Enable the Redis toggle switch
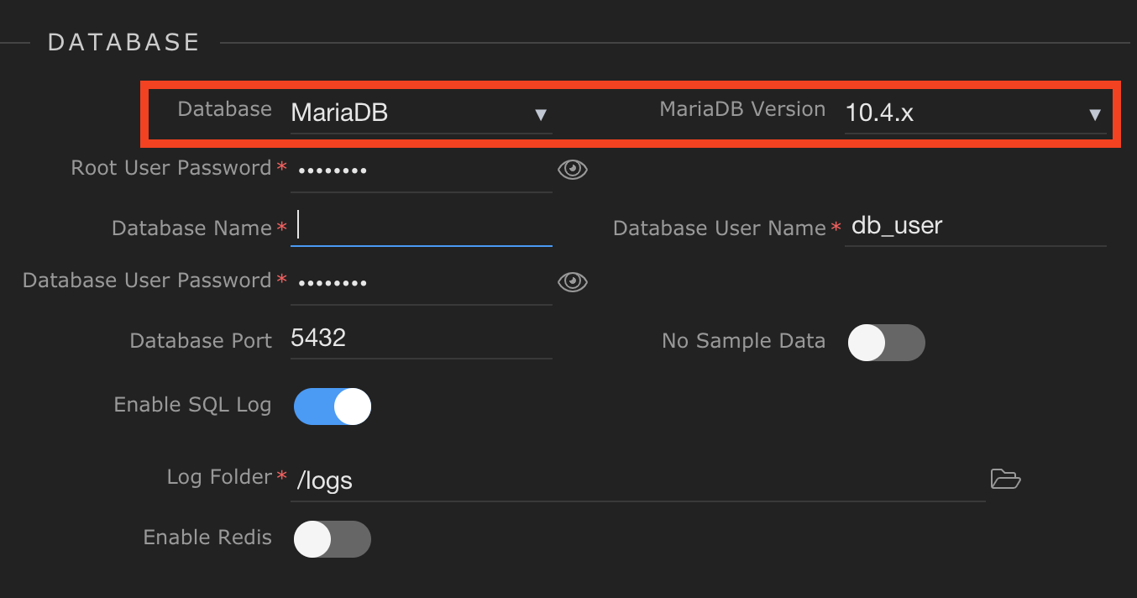Screen dimensions: 1137x598 pyautogui.click(x=333, y=539)
